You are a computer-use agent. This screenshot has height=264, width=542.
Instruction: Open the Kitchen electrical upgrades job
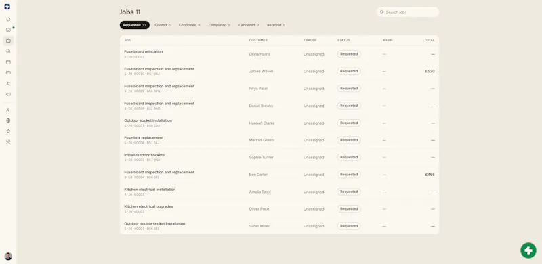(x=279, y=209)
